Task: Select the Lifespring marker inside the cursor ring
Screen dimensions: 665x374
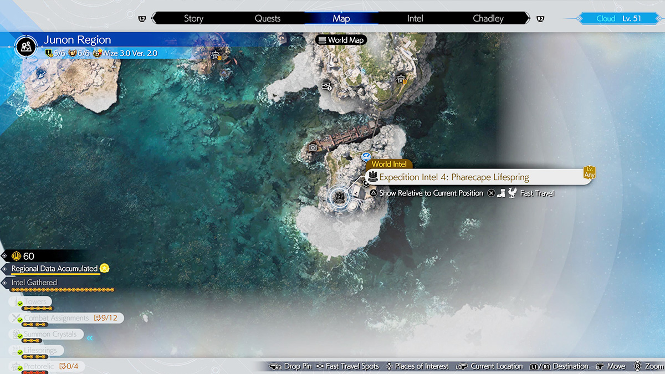Action: click(x=339, y=197)
